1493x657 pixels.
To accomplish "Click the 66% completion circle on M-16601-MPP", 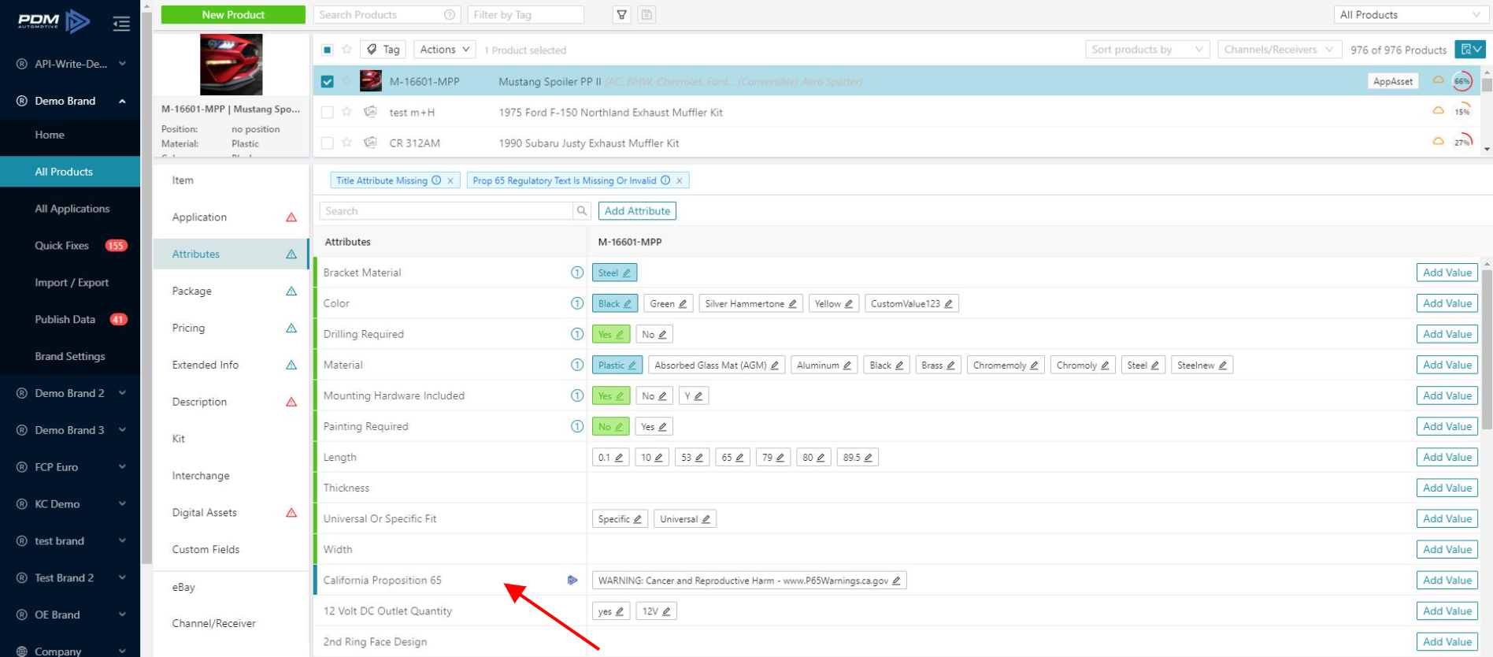I will 1462,81.
